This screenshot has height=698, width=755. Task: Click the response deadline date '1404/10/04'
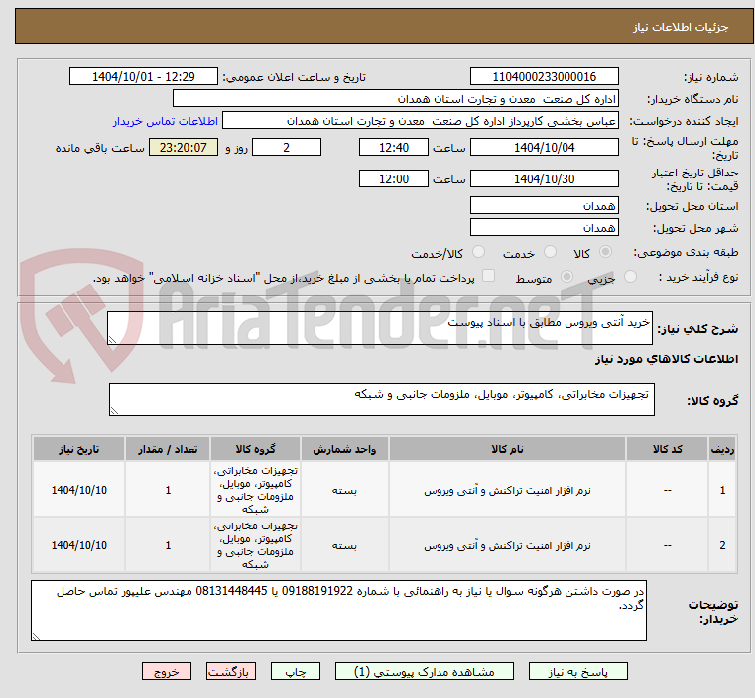(x=544, y=147)
